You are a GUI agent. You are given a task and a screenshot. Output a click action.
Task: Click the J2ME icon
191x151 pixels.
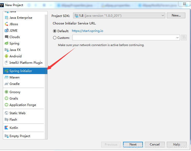point(6,30)
